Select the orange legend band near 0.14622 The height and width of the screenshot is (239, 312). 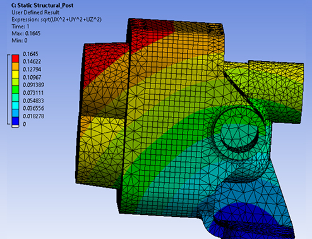tap(15, 66)
